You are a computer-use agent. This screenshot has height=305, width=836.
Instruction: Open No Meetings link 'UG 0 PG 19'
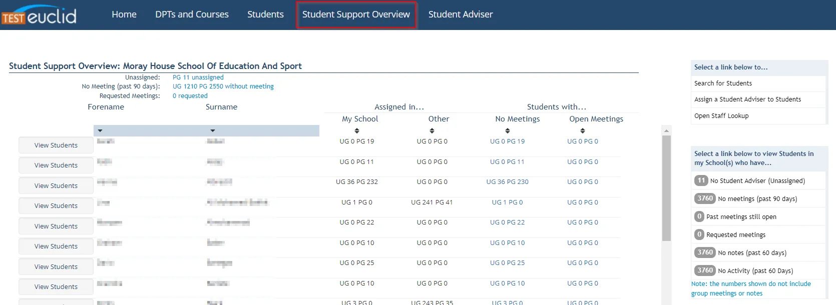pyautogui.click(x=508, y=141)
